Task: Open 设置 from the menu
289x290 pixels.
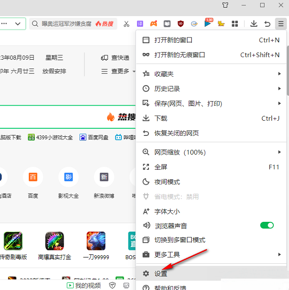Action: 211,274
